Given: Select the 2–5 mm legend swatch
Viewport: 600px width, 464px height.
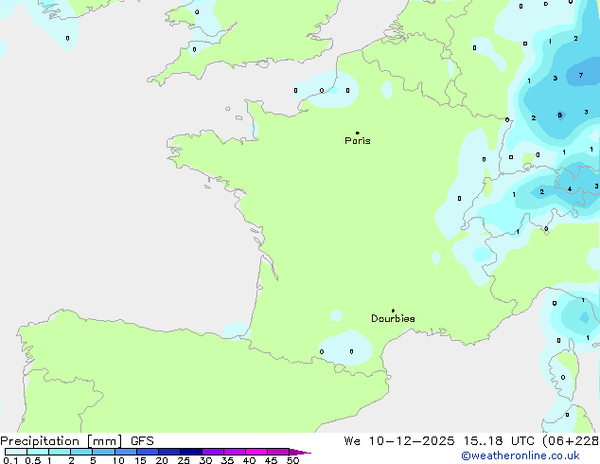Looking at the screenshot, I should click(x=81, y=452).
